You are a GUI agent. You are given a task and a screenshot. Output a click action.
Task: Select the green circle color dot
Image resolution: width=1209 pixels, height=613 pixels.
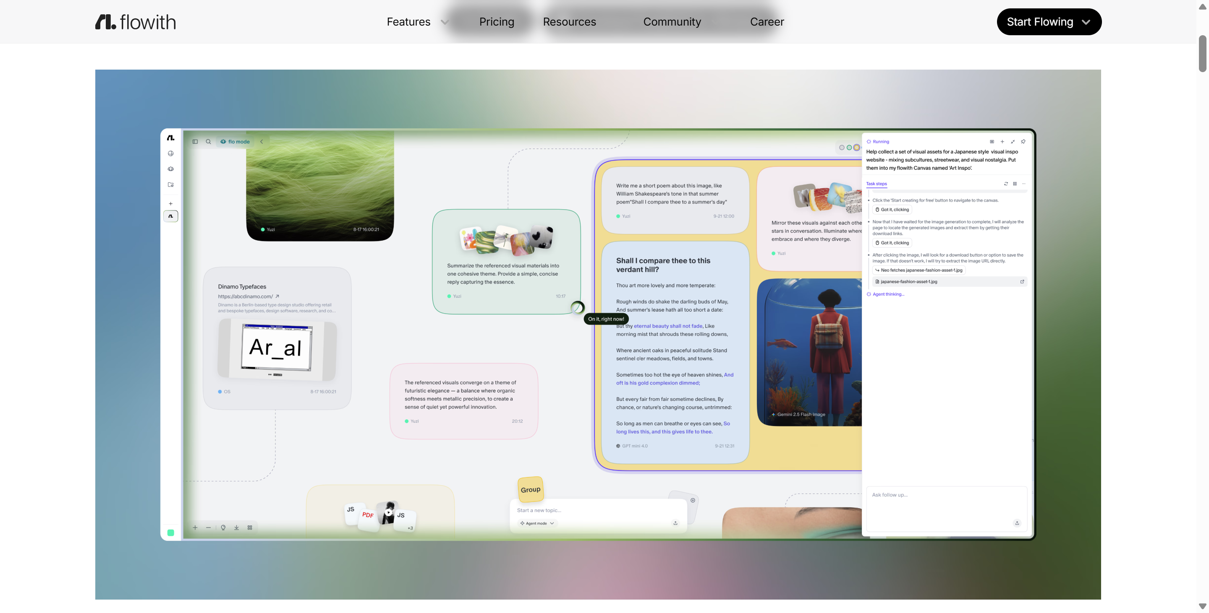click(x=849, y=148)
